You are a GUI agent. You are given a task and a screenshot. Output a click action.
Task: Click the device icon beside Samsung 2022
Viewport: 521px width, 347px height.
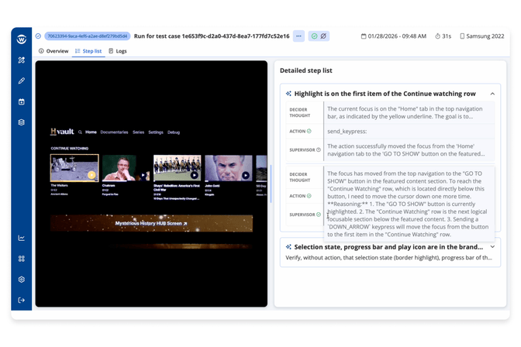point(462,36)
